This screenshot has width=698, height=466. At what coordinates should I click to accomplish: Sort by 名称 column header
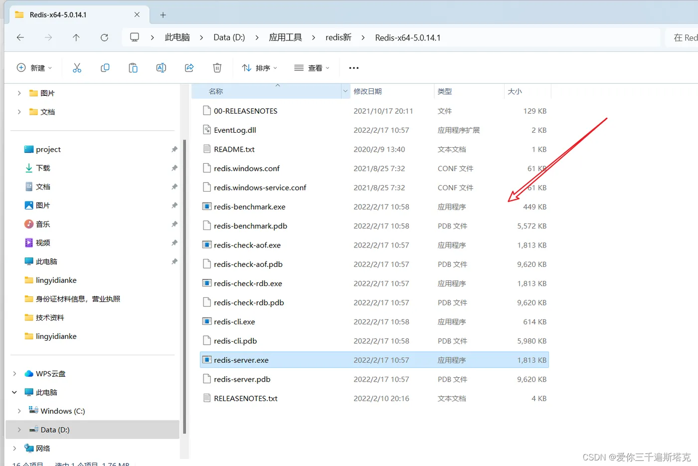[266, 91]
